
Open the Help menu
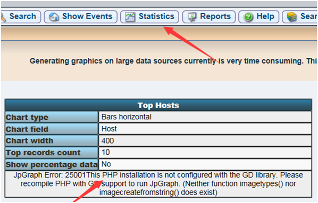(x=259, y=16)
